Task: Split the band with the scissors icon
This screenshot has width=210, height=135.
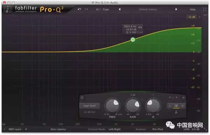Action: (x=176, y=112)
